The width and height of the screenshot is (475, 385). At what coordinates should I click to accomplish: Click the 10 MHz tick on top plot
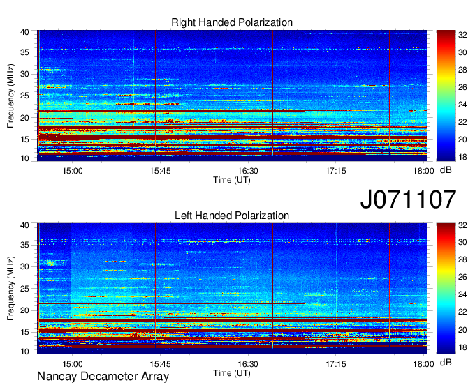tap(24, 158)
